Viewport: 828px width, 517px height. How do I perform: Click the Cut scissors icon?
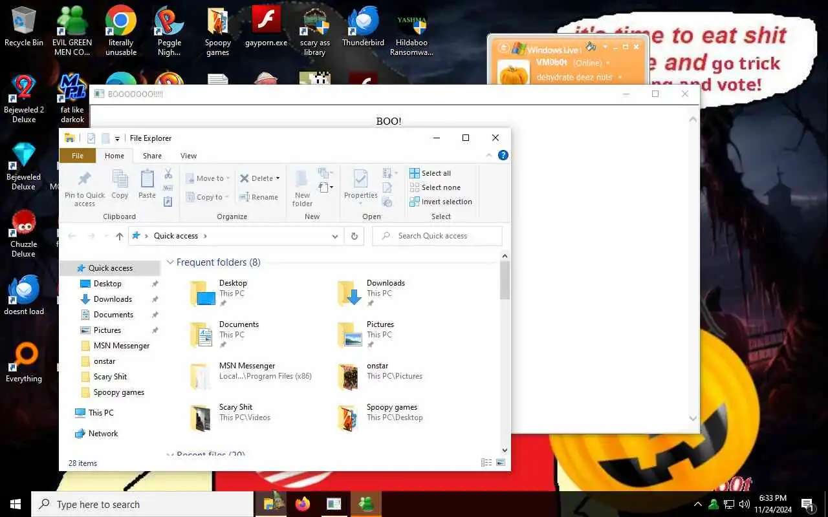(168, 174)
